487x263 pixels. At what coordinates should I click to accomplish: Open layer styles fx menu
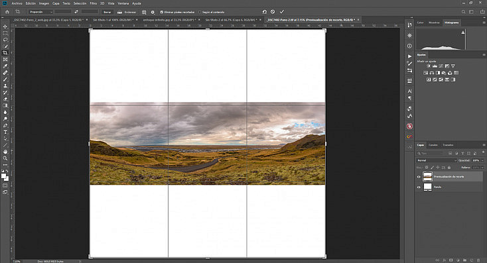(444, 260)
